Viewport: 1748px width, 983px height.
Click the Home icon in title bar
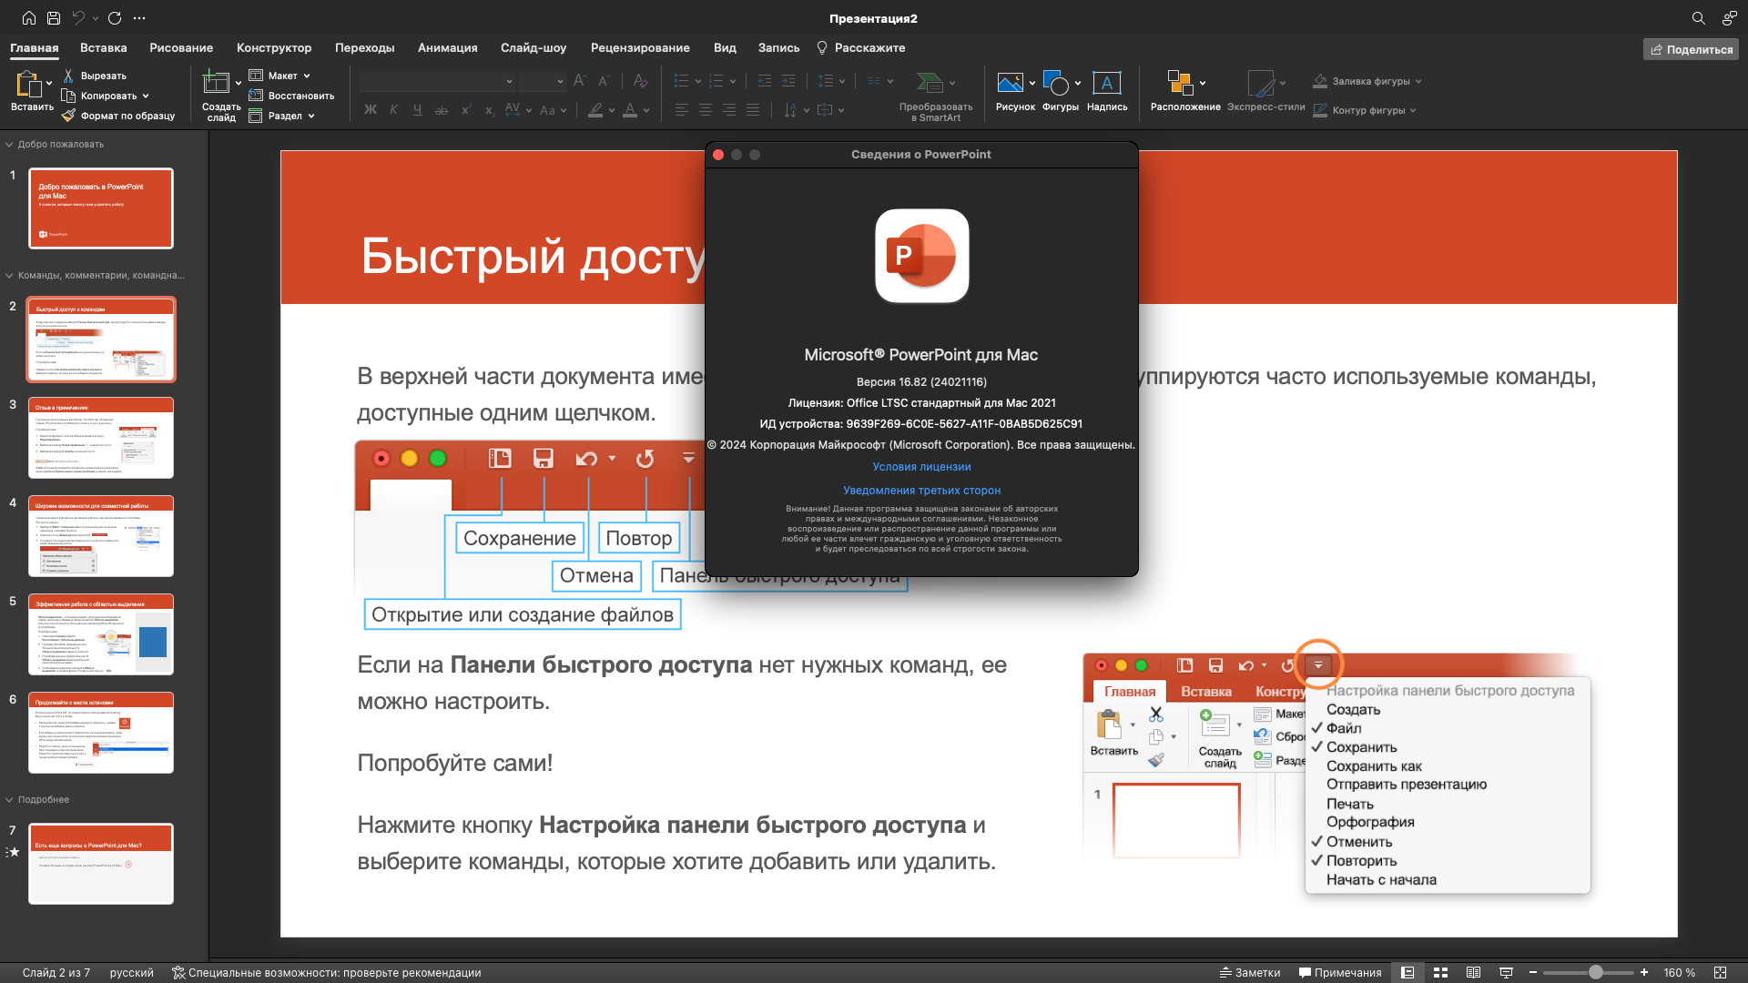tap(29, 18)
